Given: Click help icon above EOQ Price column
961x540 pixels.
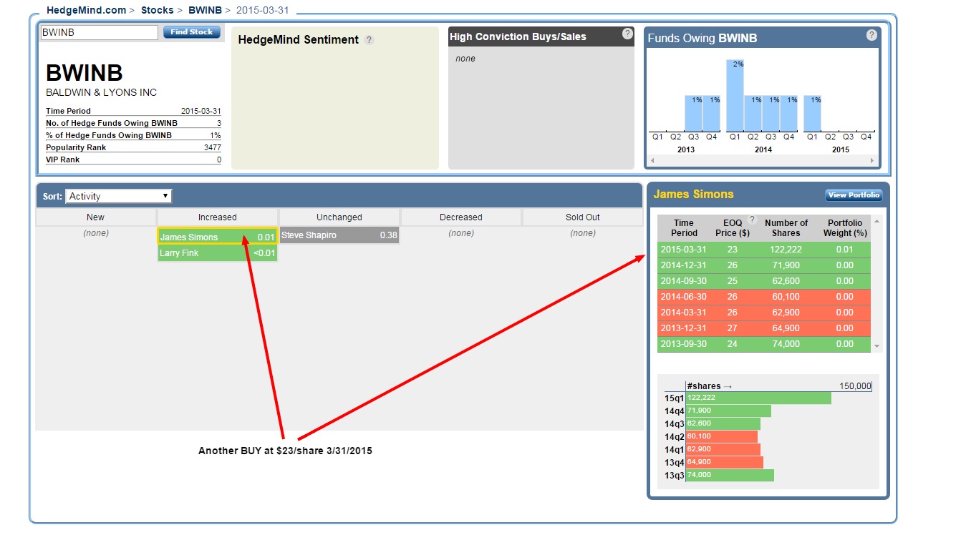Looking at the screenshot, I should (752, 220).
